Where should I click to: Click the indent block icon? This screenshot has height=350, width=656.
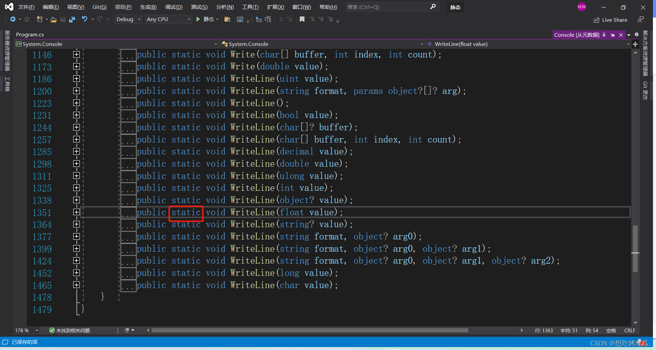[x=268, y=19]
